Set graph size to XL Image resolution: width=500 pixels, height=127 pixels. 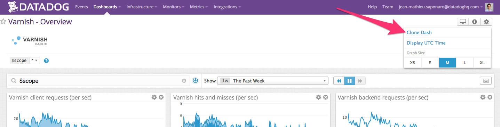coord(482,63)
